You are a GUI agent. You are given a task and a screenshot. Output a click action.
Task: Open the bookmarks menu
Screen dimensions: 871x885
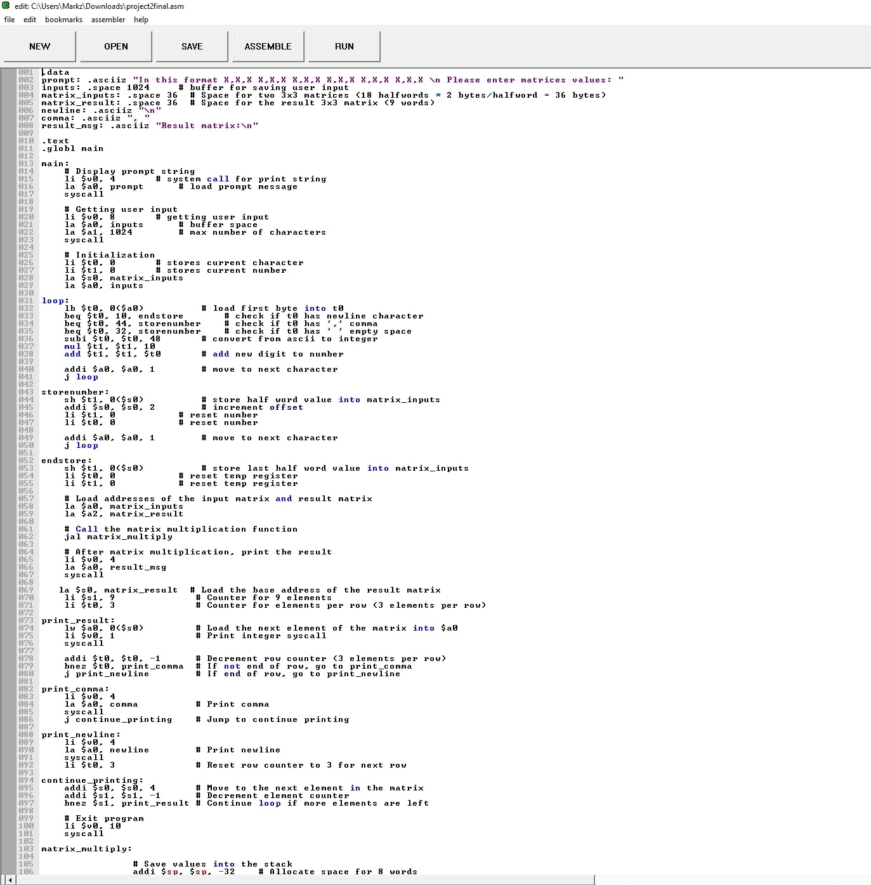click(63, 20)
